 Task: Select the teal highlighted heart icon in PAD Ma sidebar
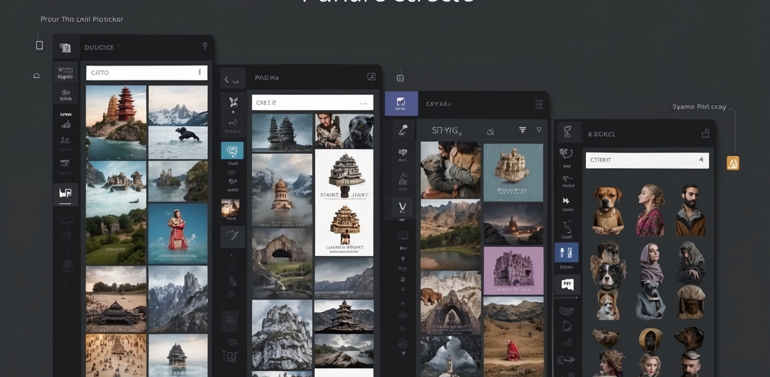(x=232, y=150)
